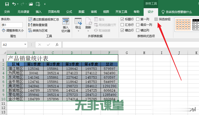
Task: Enable the 镶边列 checkbox
Action: [x=138, y=30]
